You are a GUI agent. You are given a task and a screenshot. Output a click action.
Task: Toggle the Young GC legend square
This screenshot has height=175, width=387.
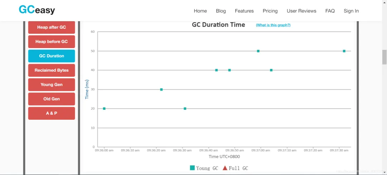[192, 168]
